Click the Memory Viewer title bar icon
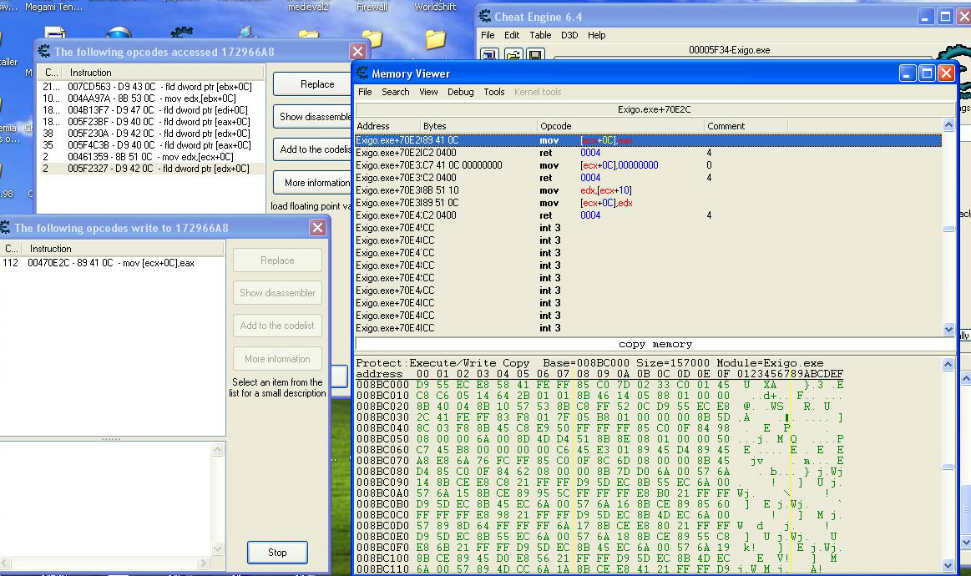Screen dimensions: 971x576 pyautogui.click(x=362, y=73)
